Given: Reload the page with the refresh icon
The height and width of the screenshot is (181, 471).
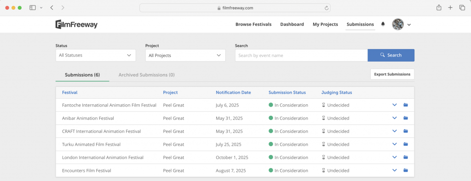Looking at the screenshot, I should (x=326, y=8).
